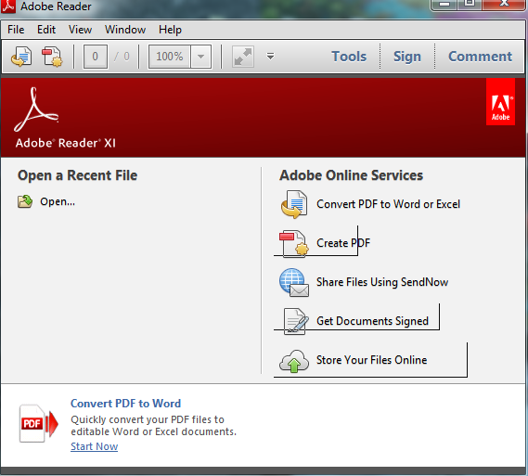Click the Create PDF toolbar icon

(x=52, y=57)
